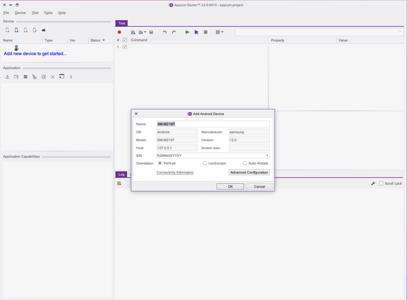Click the Name input field with SM-M215F
The image size is (407, 300).
click(213, 124)
